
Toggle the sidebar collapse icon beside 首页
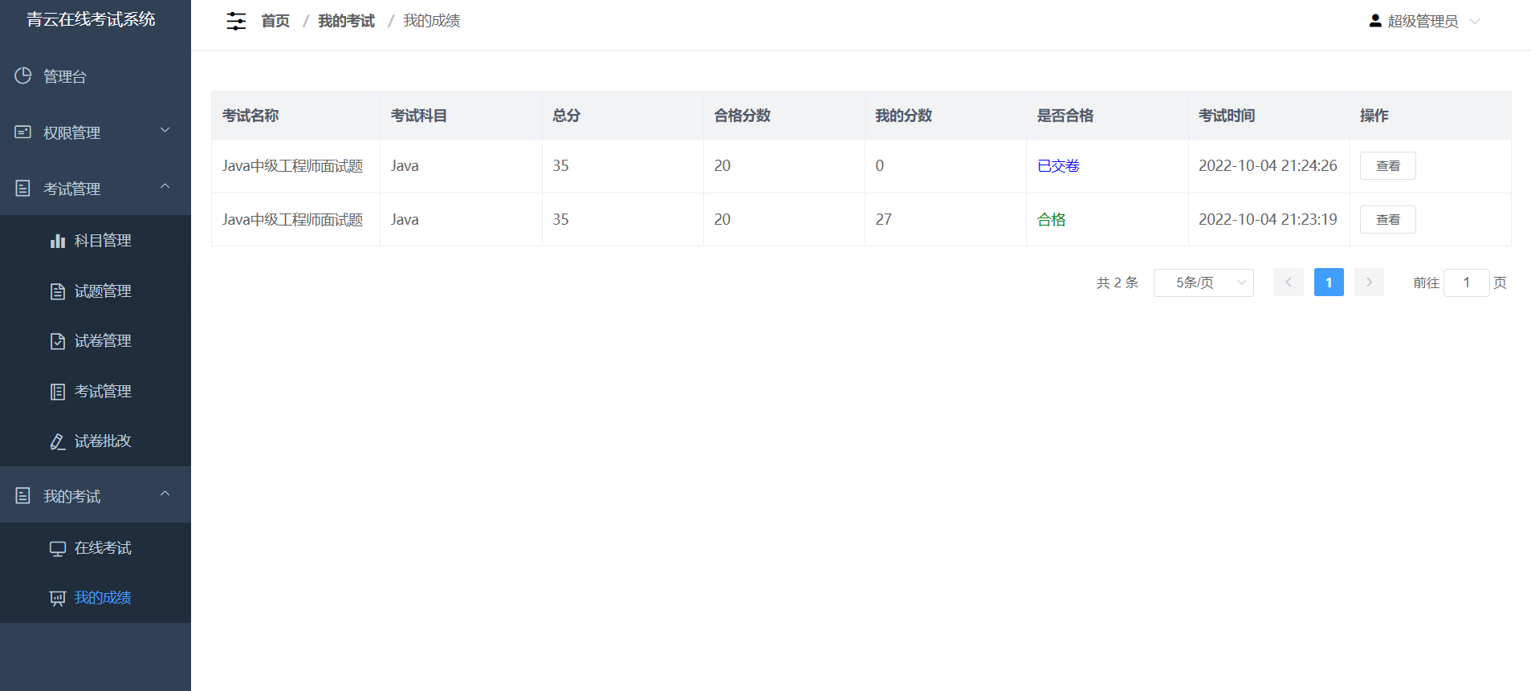(x=236, y=21)
